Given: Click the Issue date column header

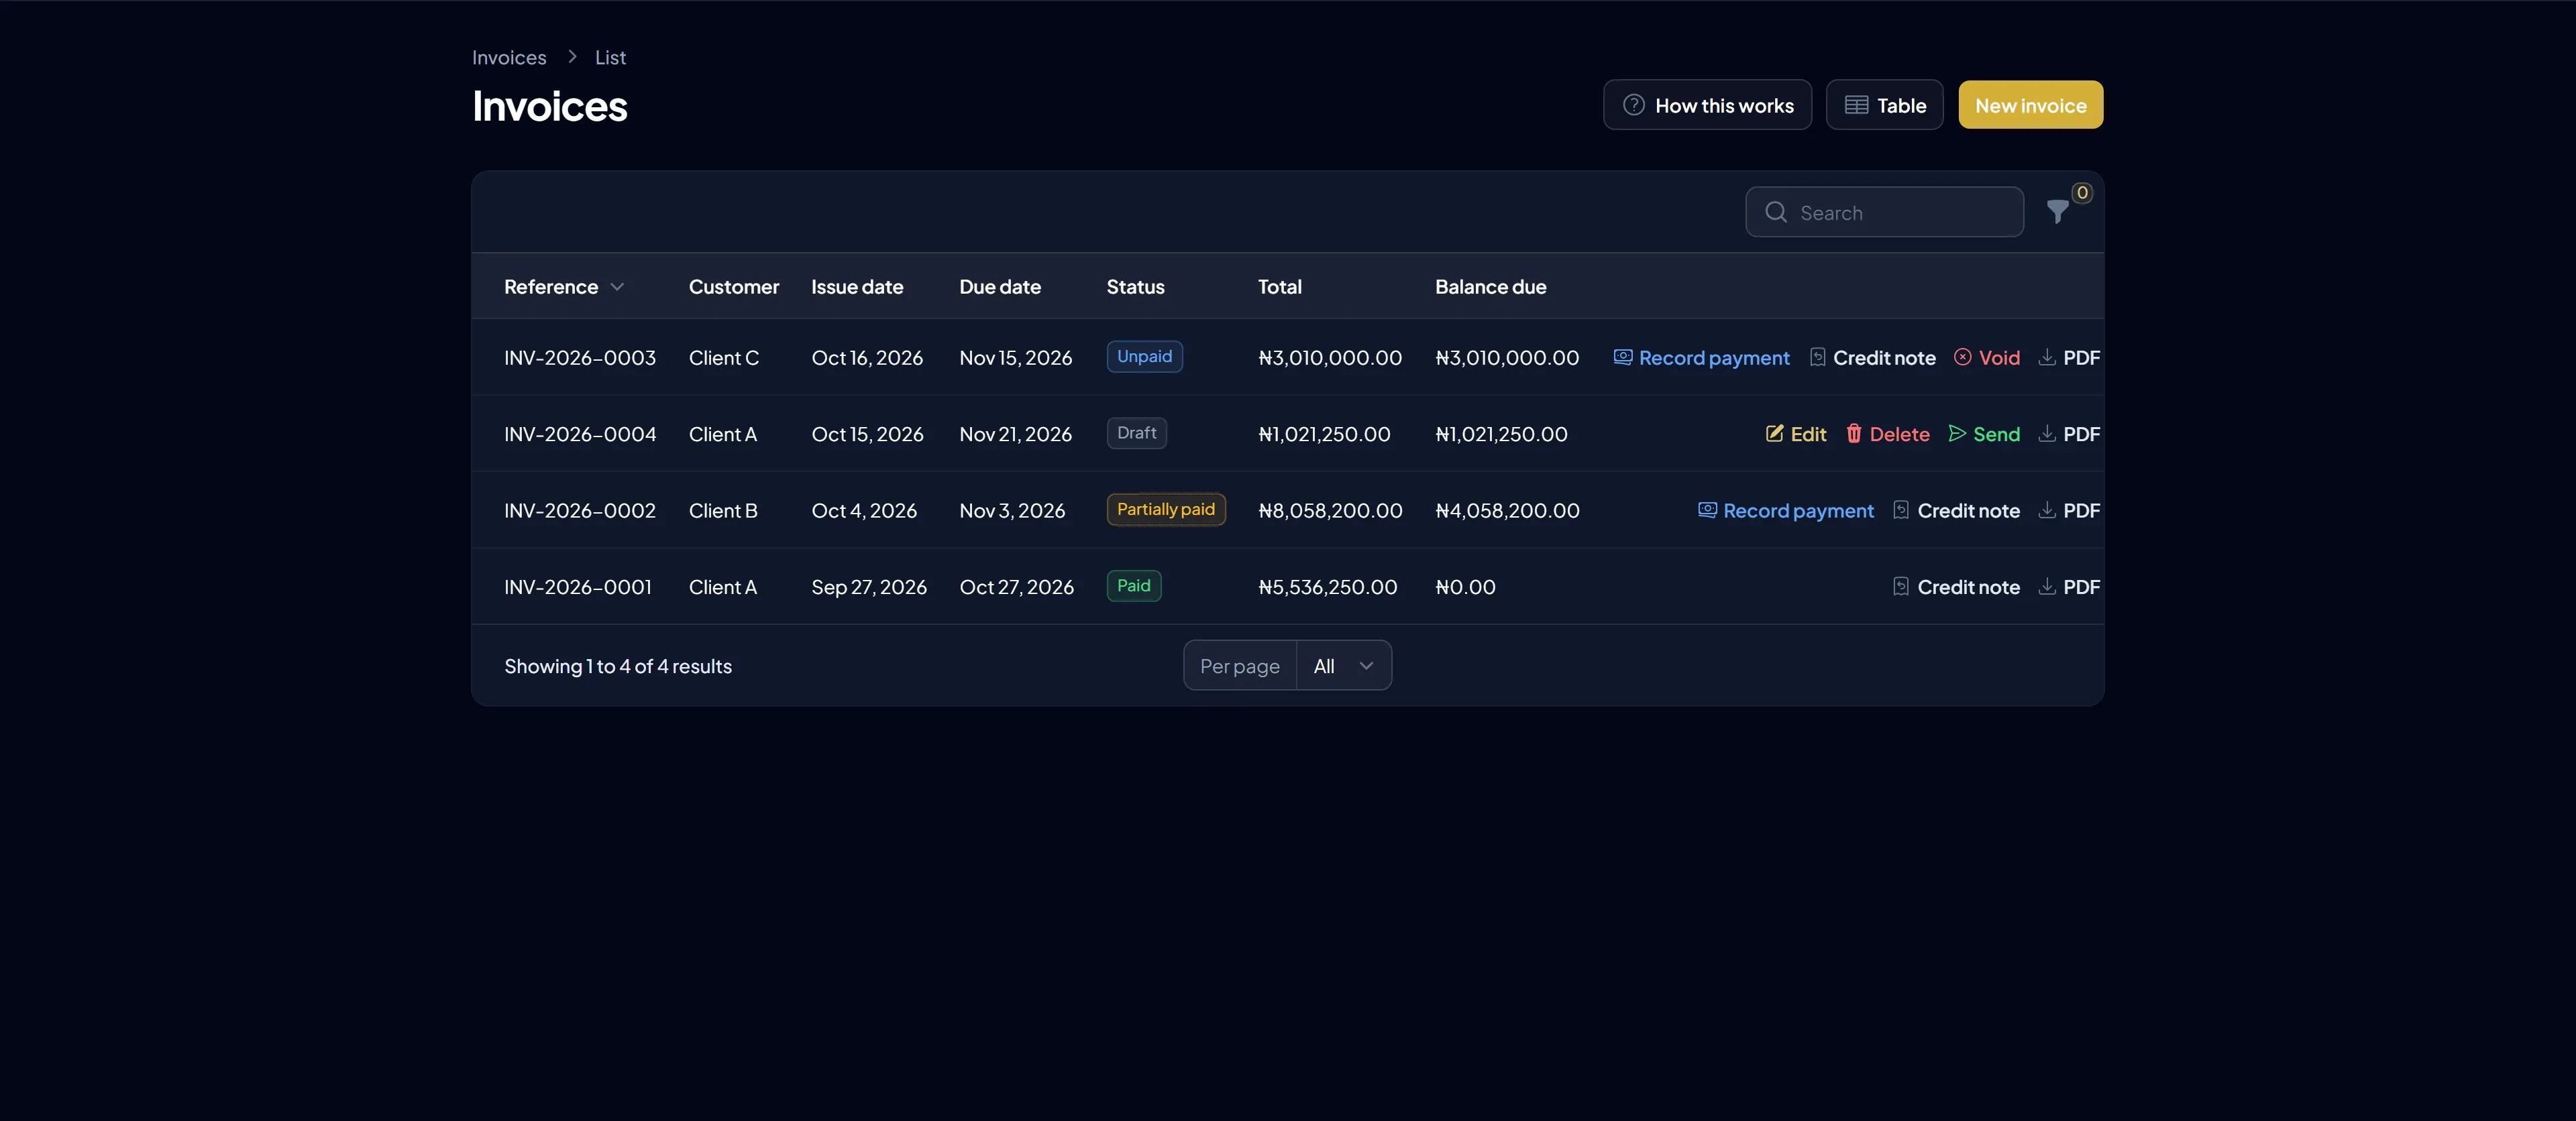Looking at the screenshot, I should 857,287.
